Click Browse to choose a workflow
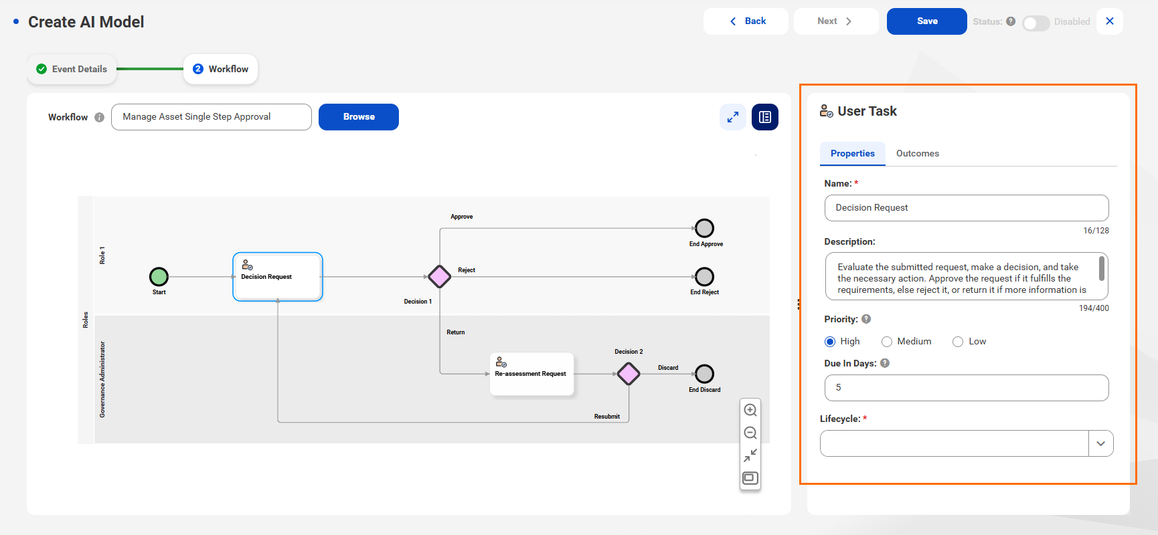Screen dimensions: 1158x535 coord(359,117)
